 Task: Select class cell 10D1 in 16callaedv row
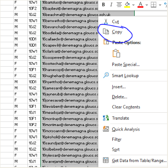pyautogui.click(x=34, y=39)
